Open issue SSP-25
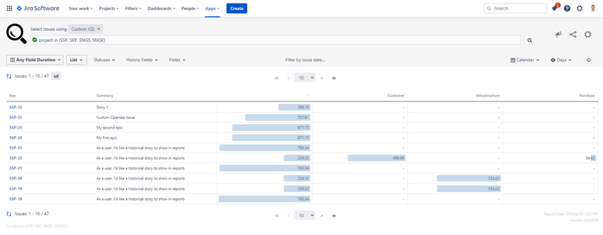The image size is (603, 235). point(16,128)
